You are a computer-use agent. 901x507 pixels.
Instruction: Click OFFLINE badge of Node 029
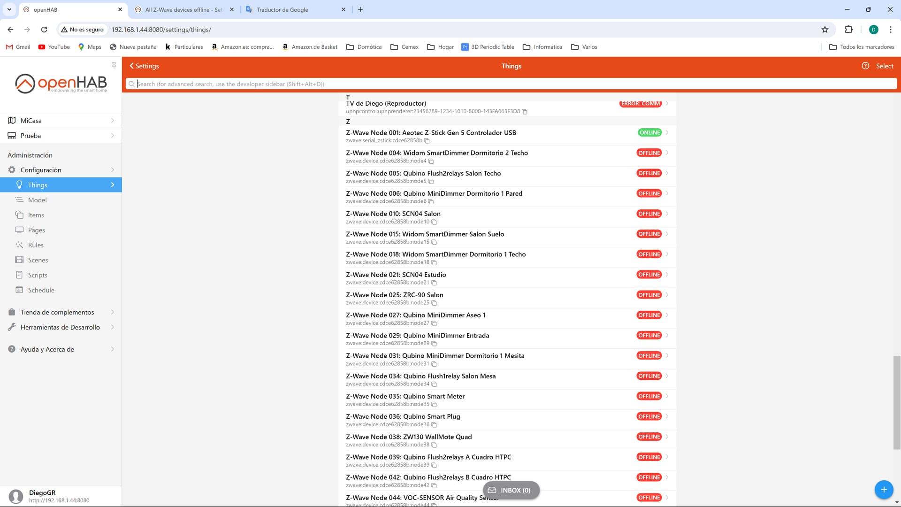pyautogui.click(x=649, y=336)
